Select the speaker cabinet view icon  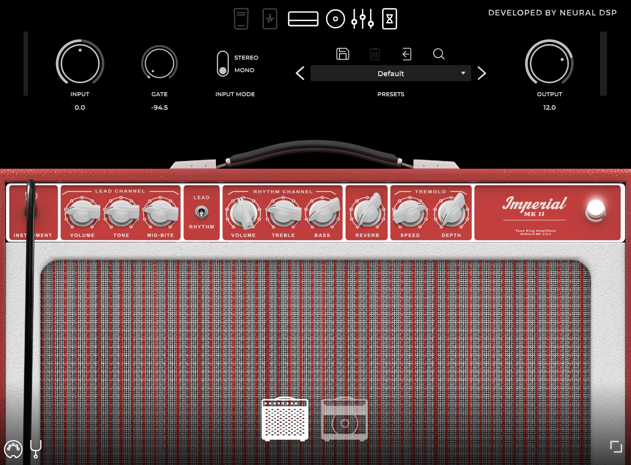click(x=345, y=419)
